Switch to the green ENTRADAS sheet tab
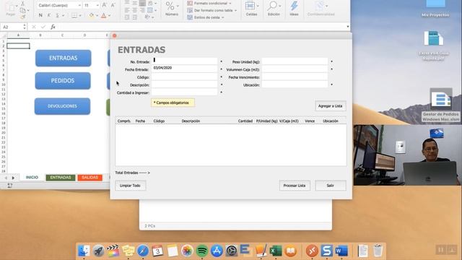 pos(61,178)
